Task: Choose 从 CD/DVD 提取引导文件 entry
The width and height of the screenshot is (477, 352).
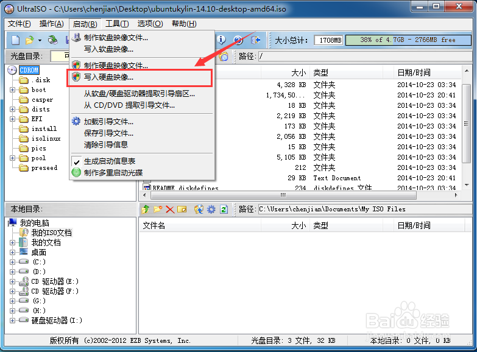Action: [129, 105]
